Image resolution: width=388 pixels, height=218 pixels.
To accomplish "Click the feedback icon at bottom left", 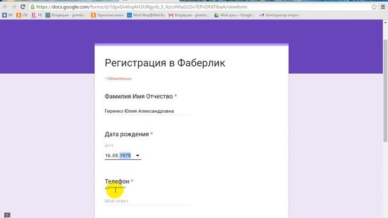I will (7, 215).
